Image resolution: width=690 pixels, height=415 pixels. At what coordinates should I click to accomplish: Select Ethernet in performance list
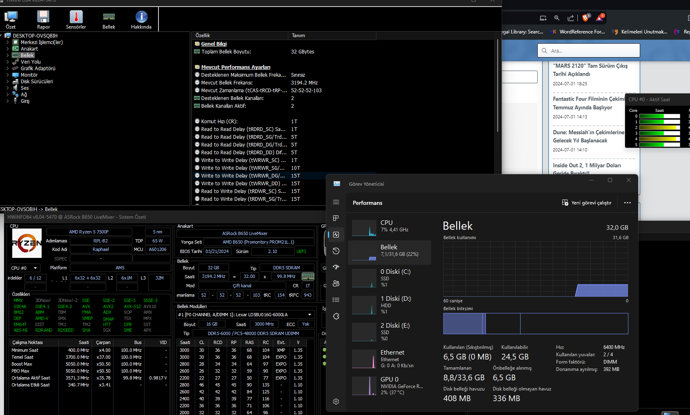pos(390,359)
